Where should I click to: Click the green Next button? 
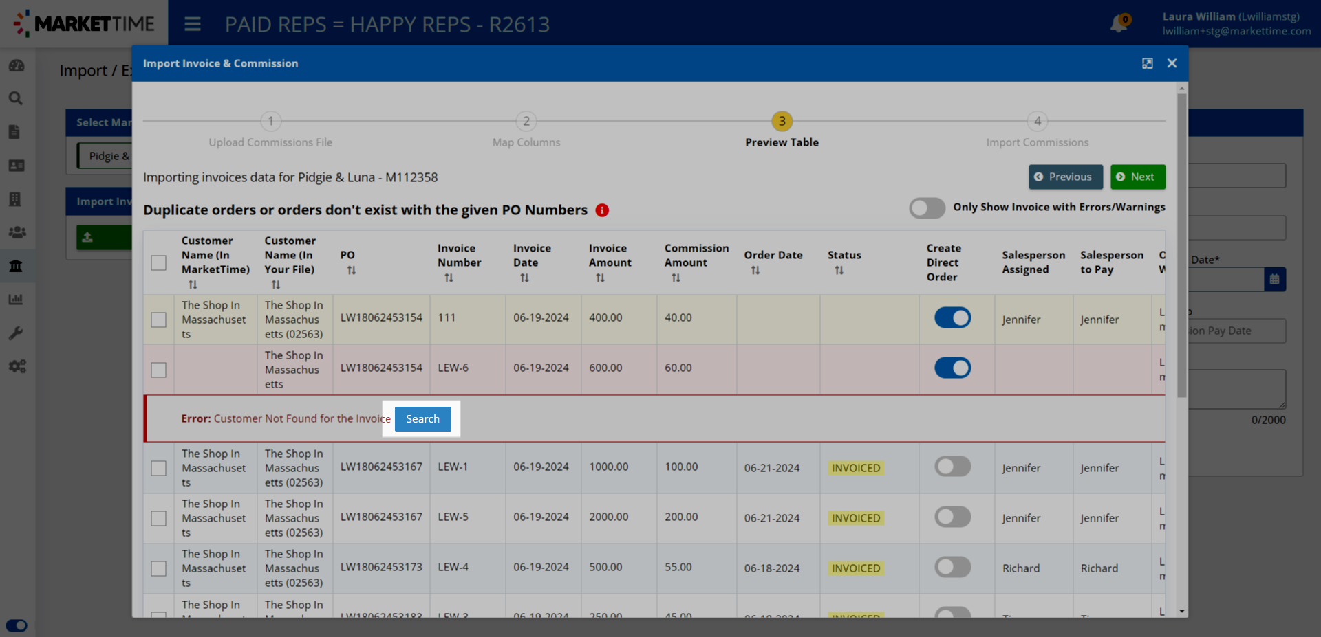[1137, 177]
